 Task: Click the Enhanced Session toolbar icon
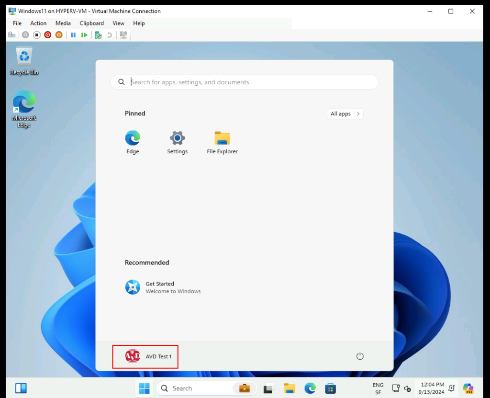123,35
